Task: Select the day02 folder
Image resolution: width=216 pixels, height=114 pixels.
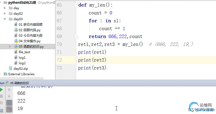Action: tap(18, 14)
